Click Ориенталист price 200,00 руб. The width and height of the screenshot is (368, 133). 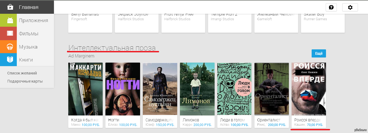click(x=277, y=125)
